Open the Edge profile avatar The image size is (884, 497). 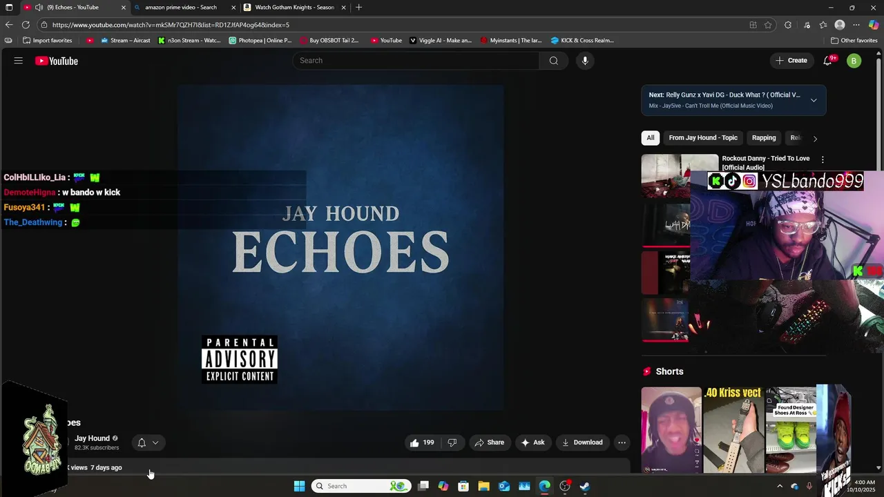[840, 25]
